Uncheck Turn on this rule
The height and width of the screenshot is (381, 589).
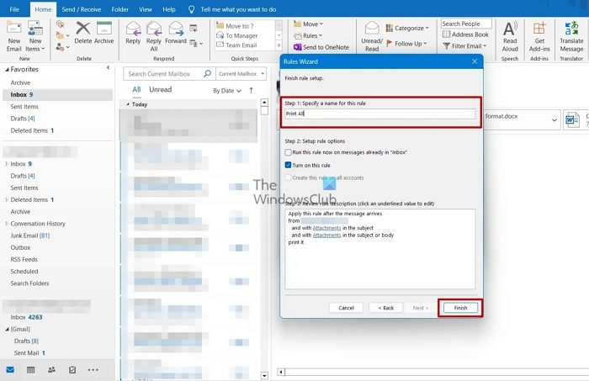pos(288,165)
